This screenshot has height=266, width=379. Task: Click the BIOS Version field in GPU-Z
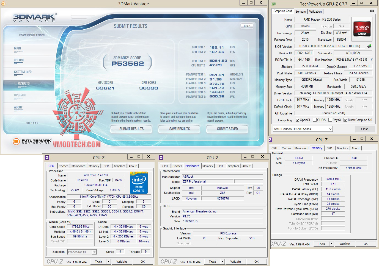tap(330, 46)
